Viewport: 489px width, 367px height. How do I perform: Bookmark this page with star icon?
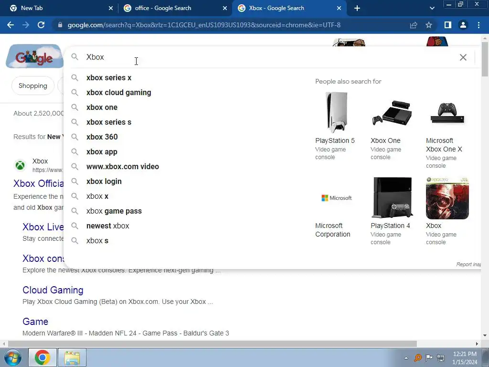coord(429,25)
